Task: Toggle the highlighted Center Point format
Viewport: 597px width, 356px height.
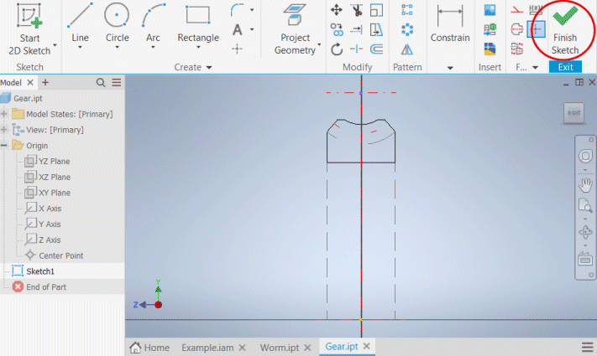Action: tap(536, 29)
